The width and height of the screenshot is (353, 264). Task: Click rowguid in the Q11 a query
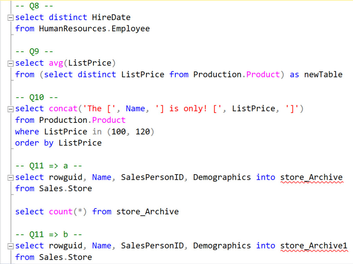click(x=66, y=177)
